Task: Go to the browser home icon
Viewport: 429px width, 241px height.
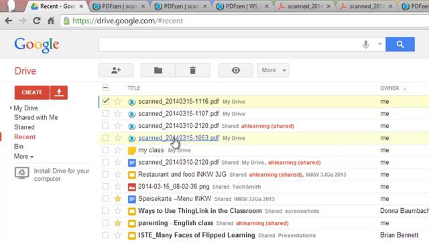Action: point(51,21)
